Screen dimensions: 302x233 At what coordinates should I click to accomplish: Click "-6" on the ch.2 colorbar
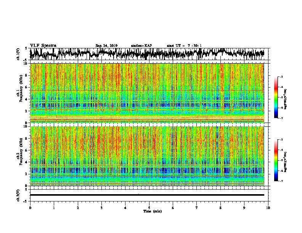(281, 171)
